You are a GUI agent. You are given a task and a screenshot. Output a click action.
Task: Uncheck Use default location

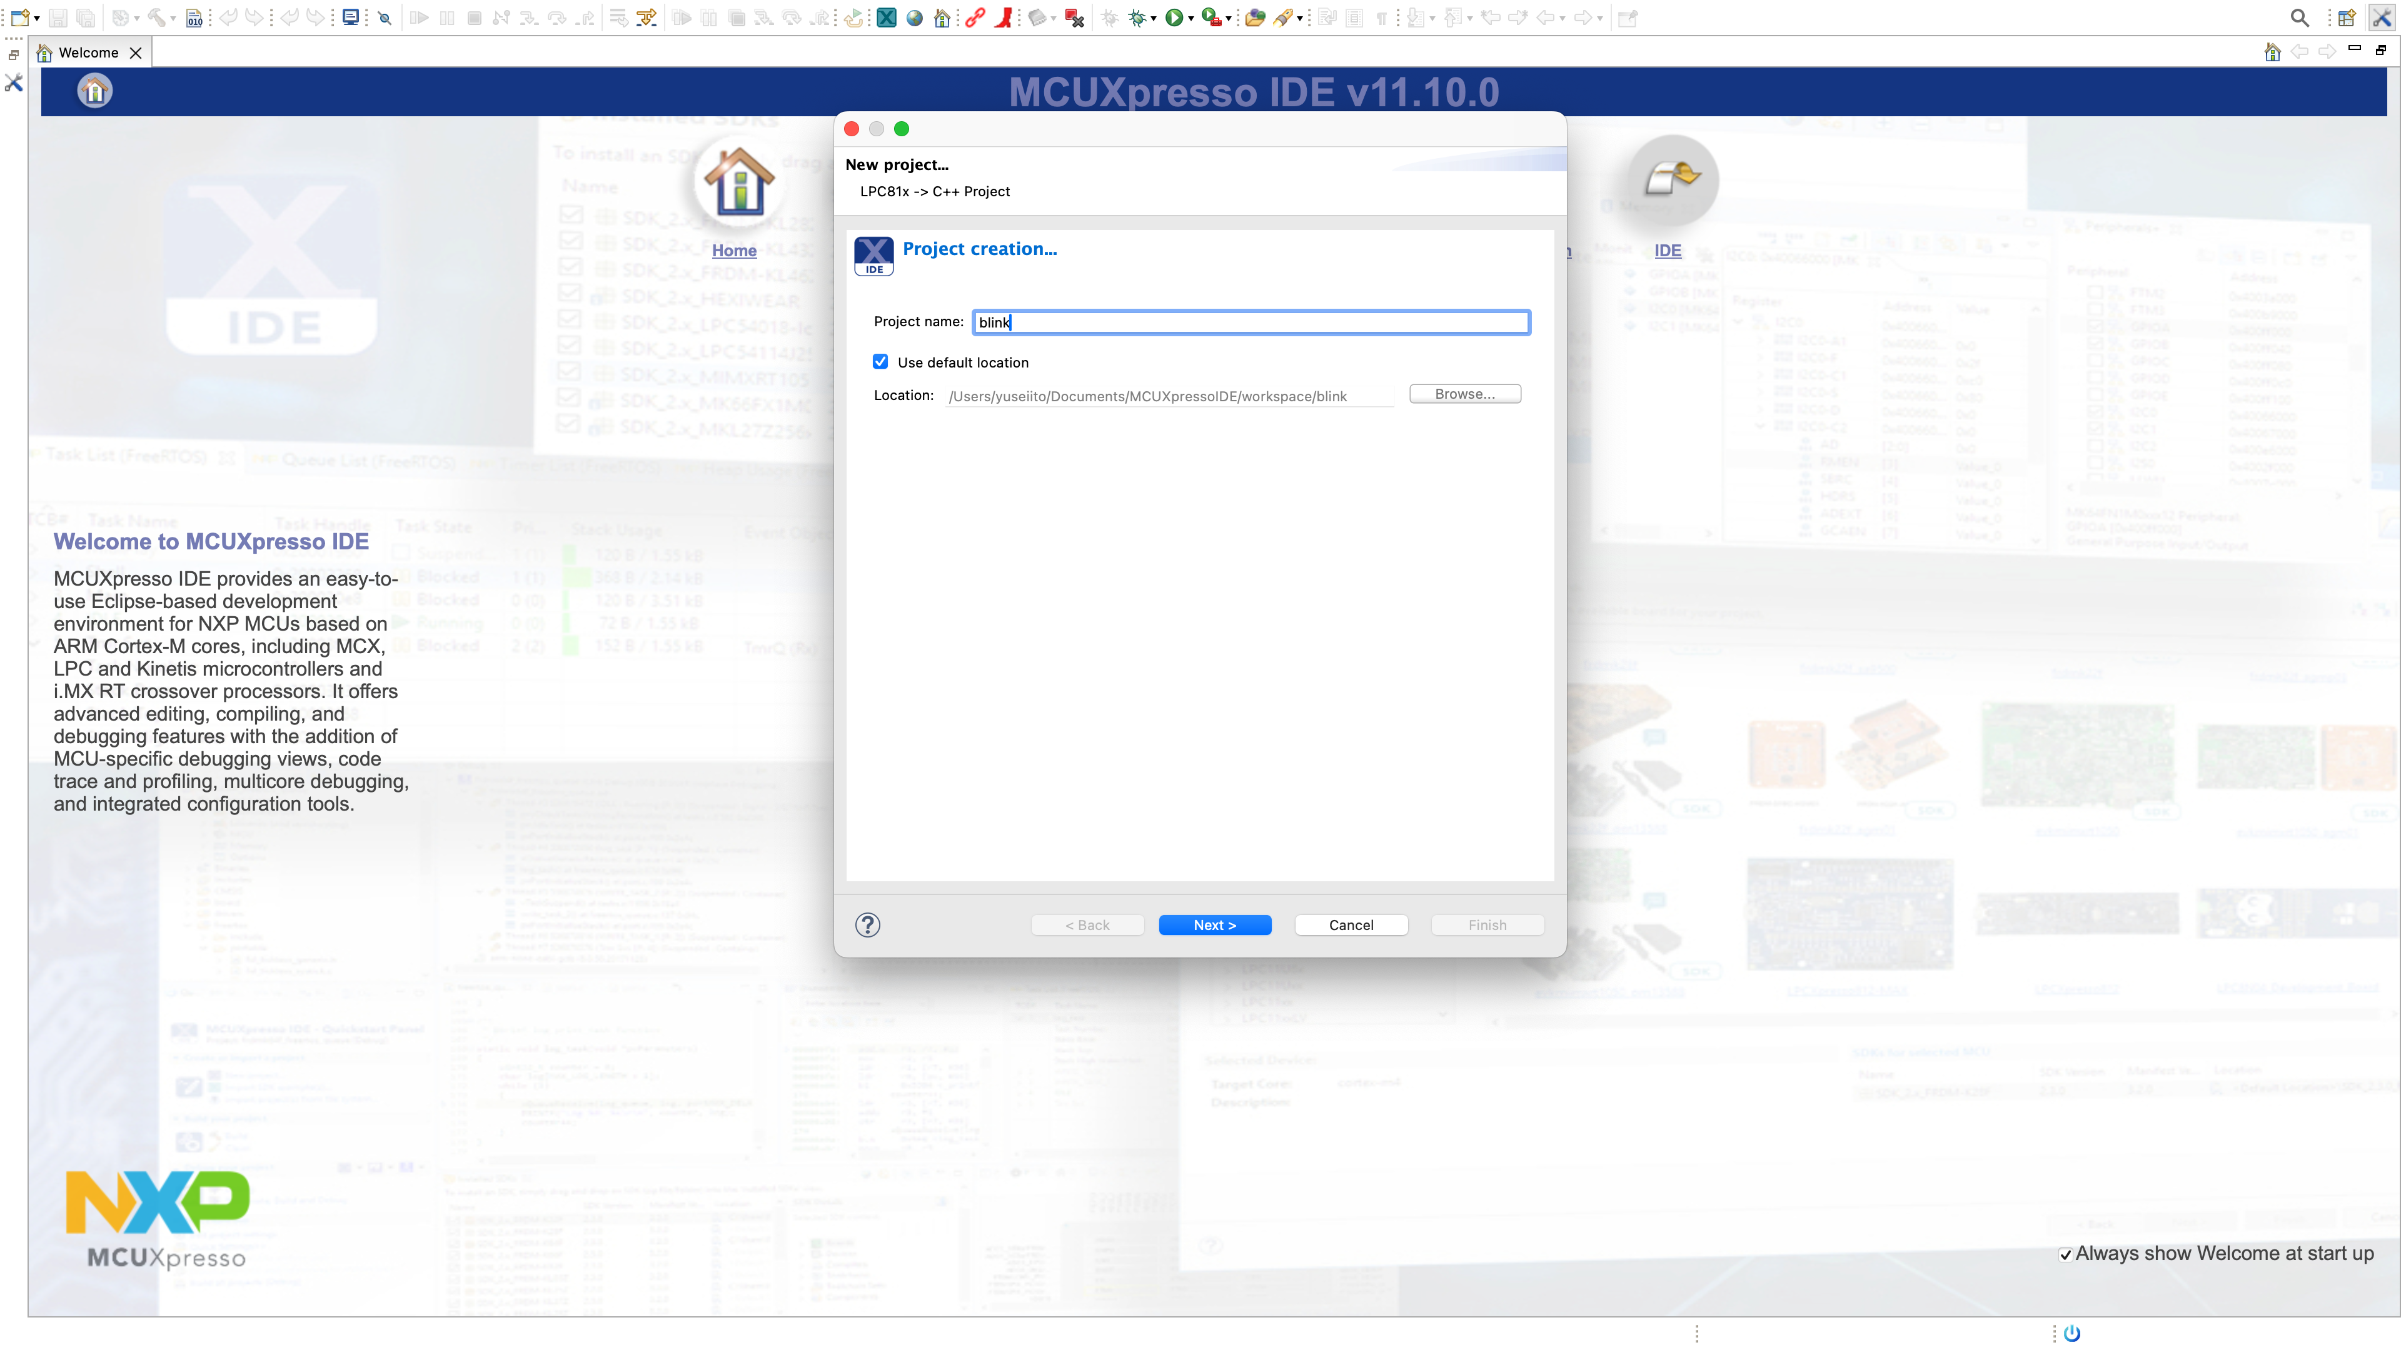881,361
